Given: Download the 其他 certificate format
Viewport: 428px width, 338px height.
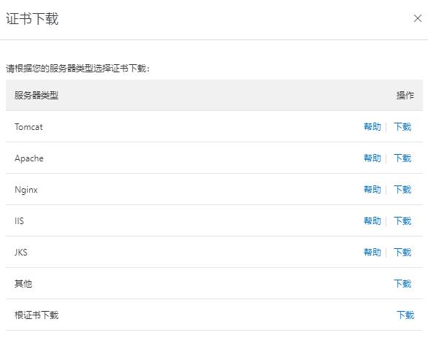Looking at the screenshot, I should point(402,284).
